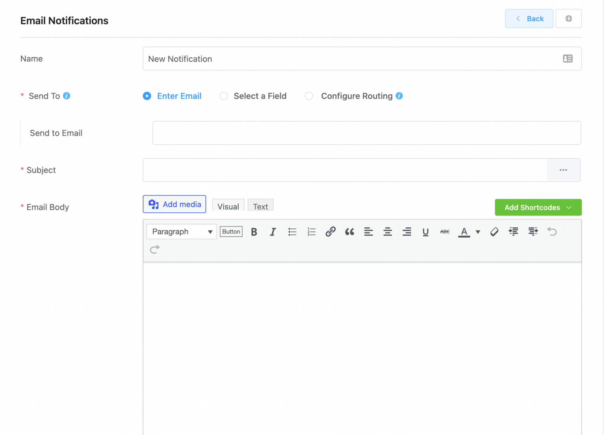
Task: Open the Add Shortcodes dropdown
Action: click(538, 207)
